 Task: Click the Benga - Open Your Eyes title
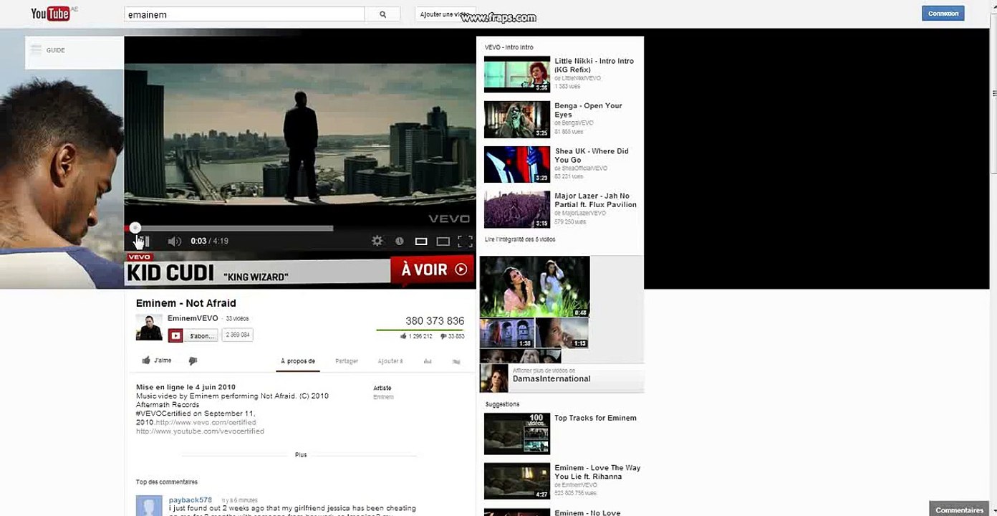pyautogui.click(x=589, y=110)
